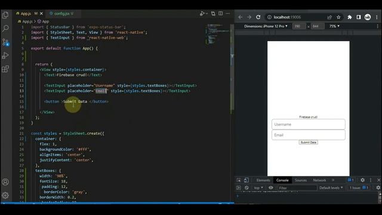Open the browser Extensions puzzle icon

(350, 17)
